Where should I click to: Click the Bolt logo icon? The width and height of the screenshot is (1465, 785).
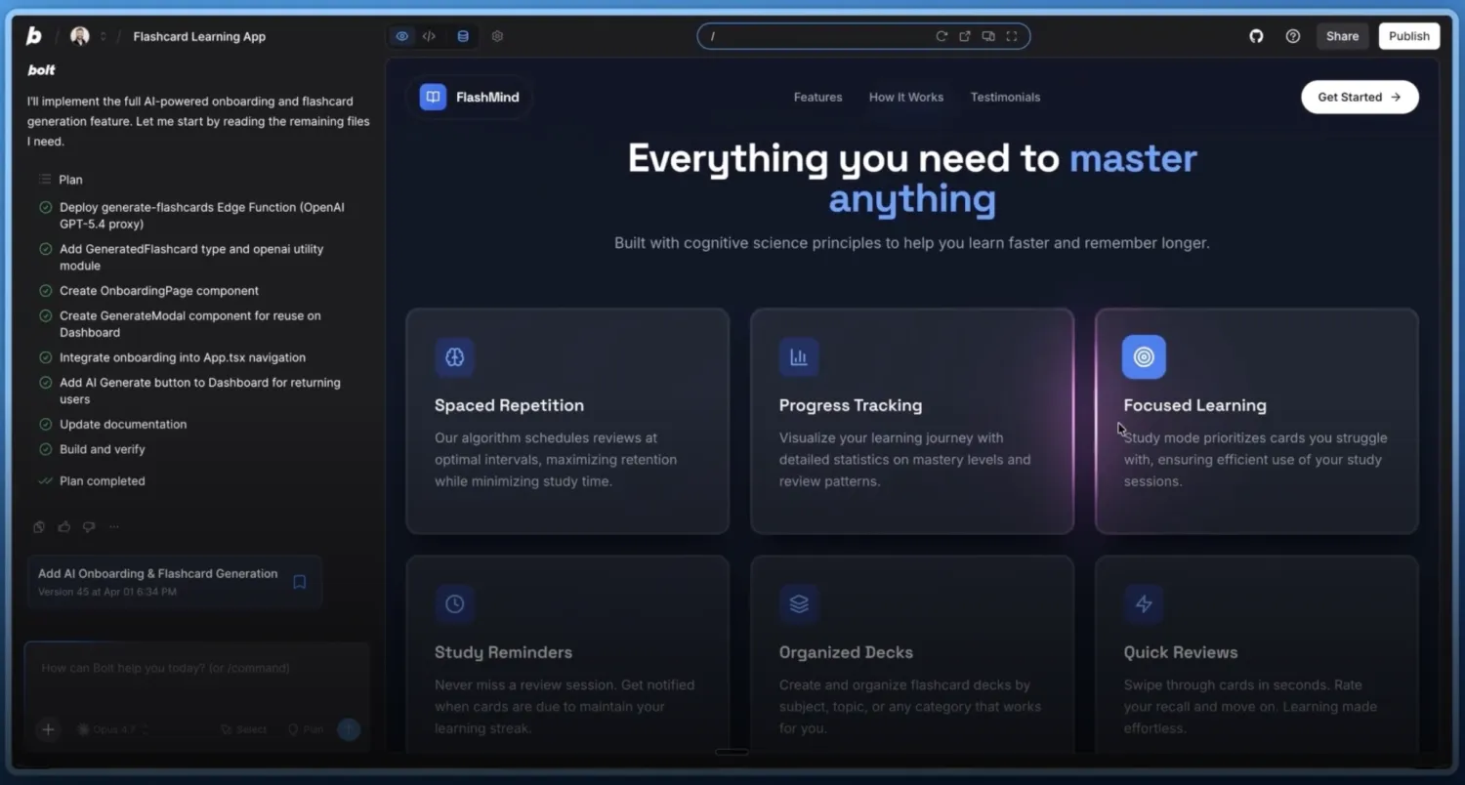tap(33, 36)
